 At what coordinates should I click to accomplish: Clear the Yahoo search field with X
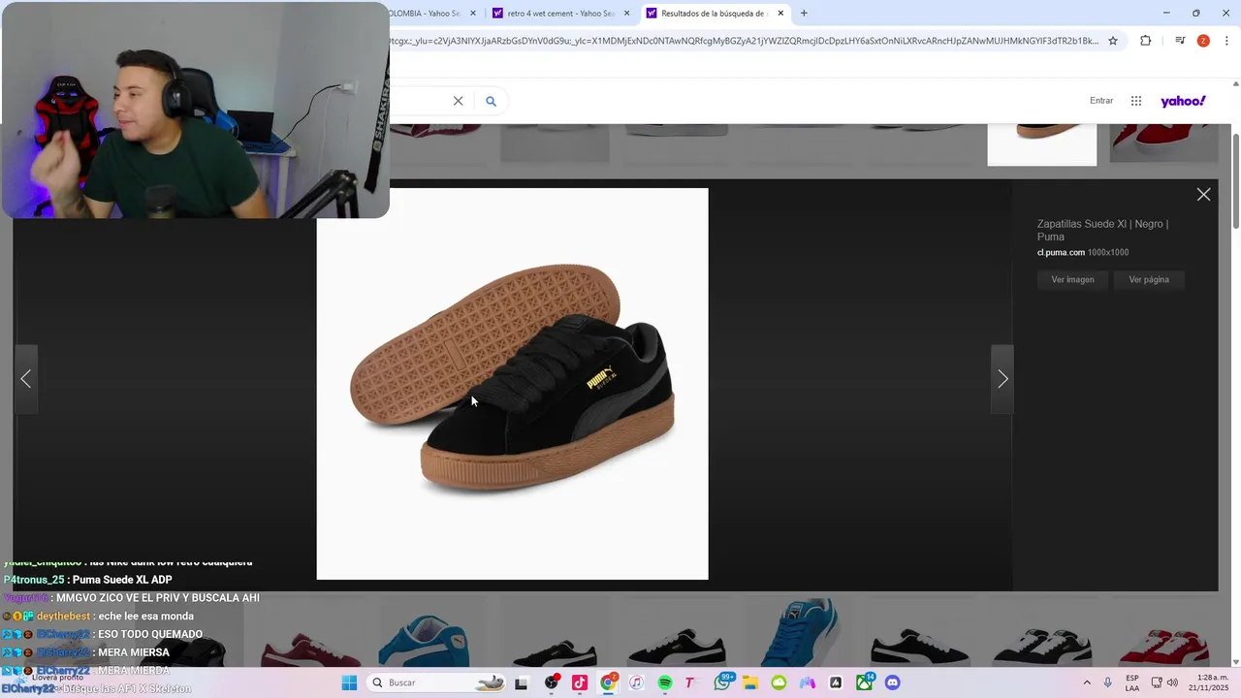click(459, 101)
